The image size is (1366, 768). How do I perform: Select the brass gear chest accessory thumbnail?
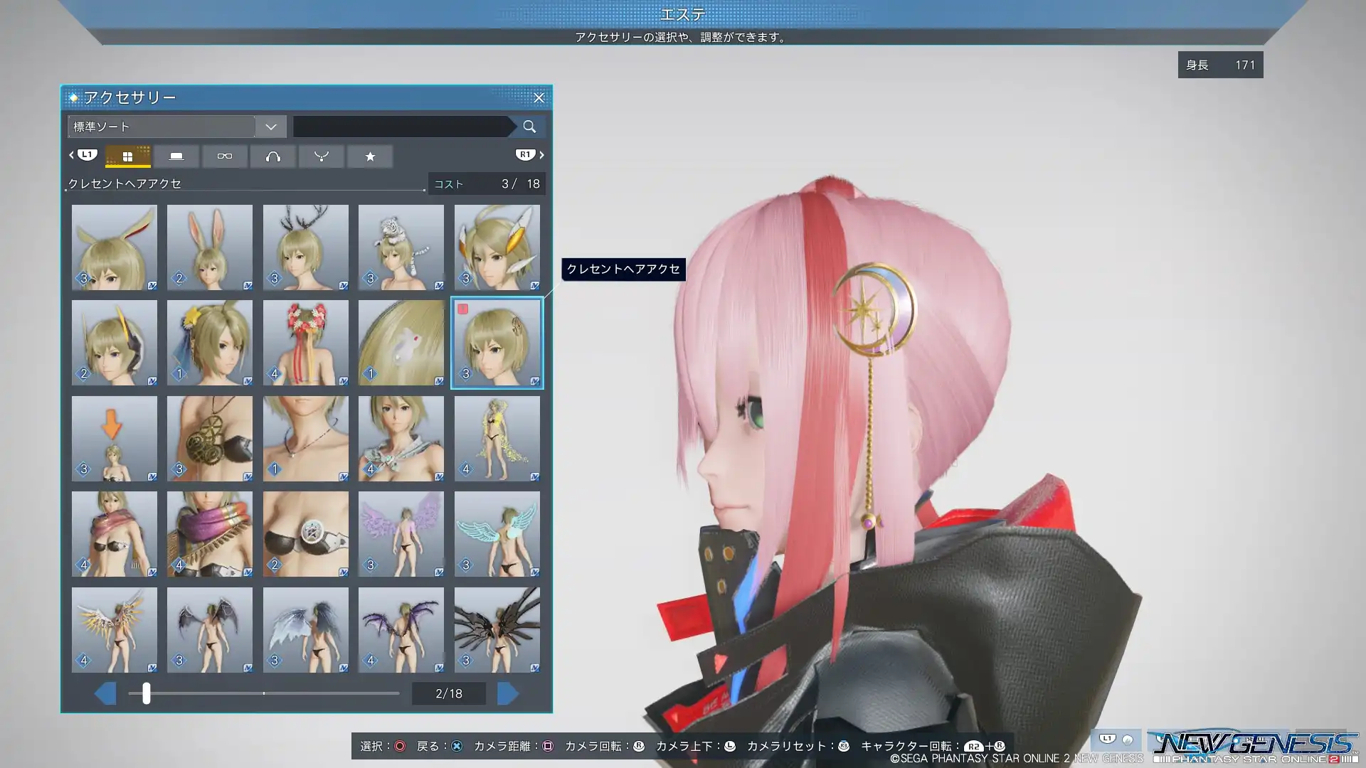[x=210, y=439]
